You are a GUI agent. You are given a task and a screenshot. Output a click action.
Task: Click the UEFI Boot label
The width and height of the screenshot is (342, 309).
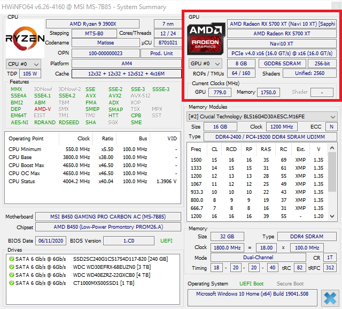click(251, 284)
